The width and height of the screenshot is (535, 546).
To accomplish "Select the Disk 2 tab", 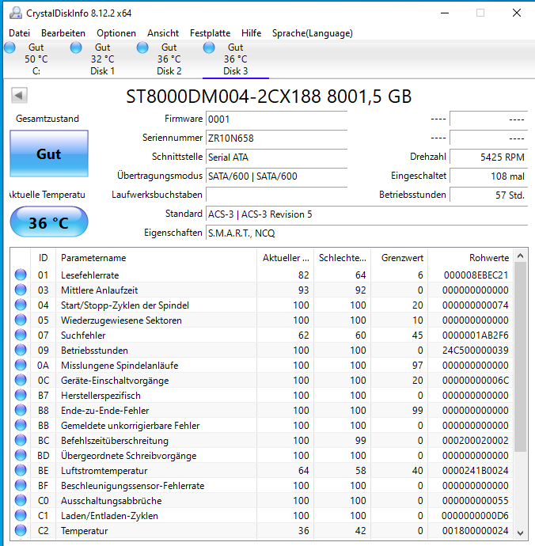I will 169,59.
